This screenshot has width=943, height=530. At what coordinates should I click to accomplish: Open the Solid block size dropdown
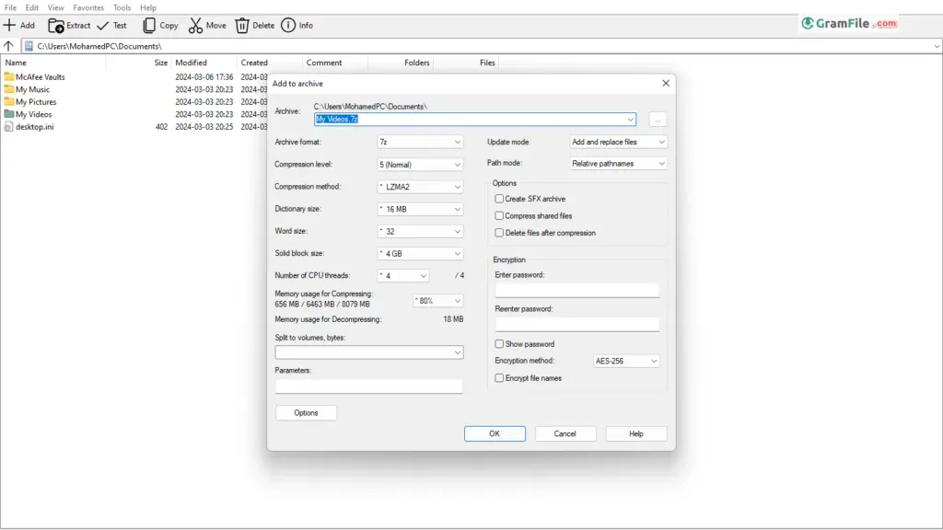coord(420,253)
